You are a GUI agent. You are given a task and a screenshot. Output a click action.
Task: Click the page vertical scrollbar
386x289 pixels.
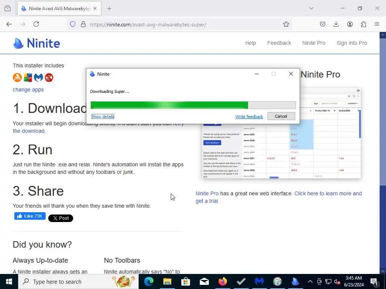(383, 152)
